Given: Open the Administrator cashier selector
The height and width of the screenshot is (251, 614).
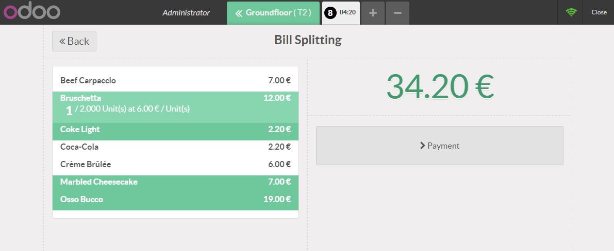Looking at the screenshot, I should [x=187, y=13].
